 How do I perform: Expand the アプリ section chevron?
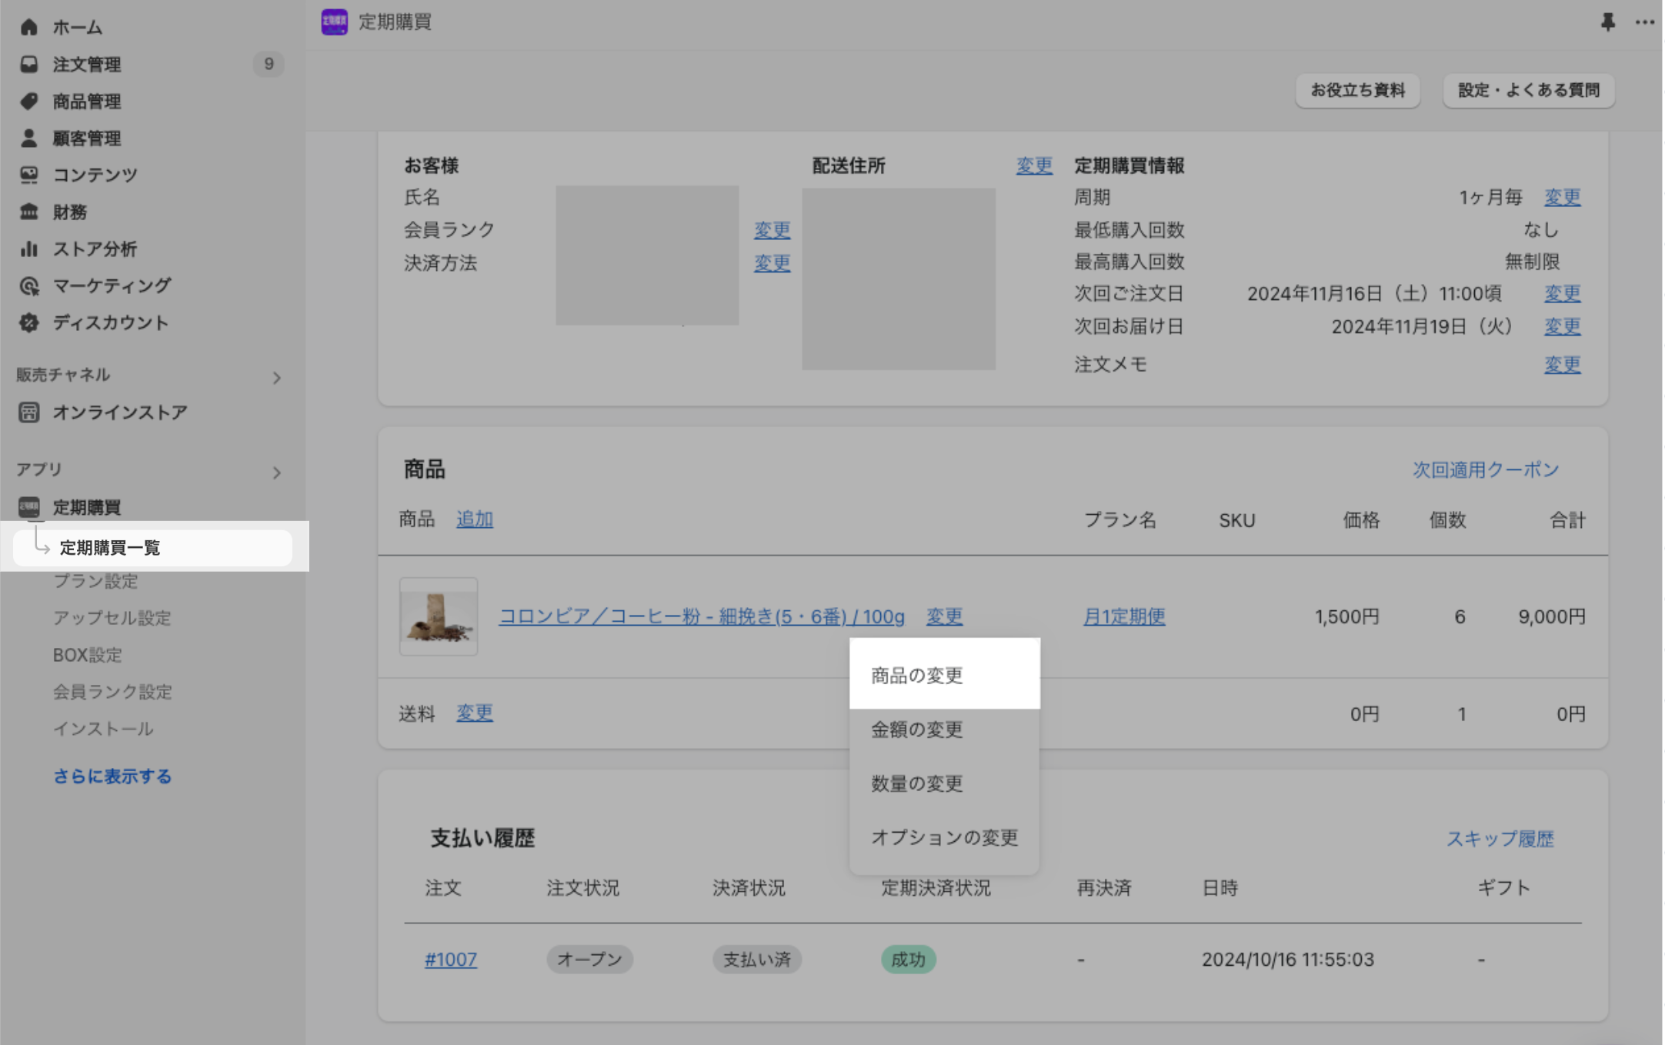coord(276,472)
